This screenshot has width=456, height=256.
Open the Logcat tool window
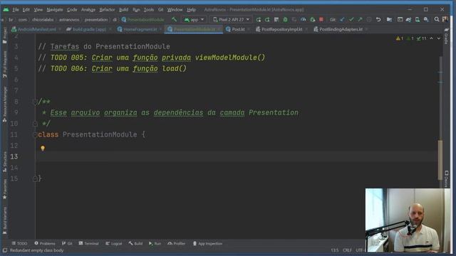113,243
